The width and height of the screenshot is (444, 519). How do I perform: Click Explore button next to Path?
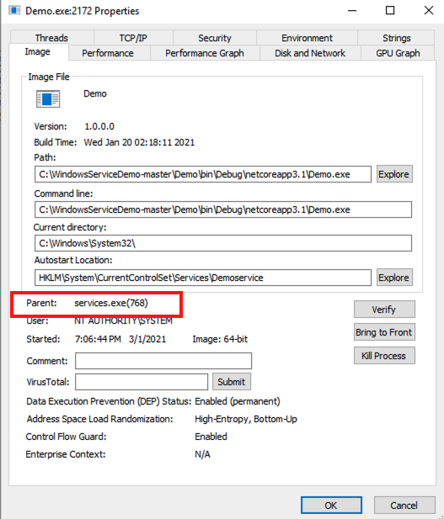[394, 174]
